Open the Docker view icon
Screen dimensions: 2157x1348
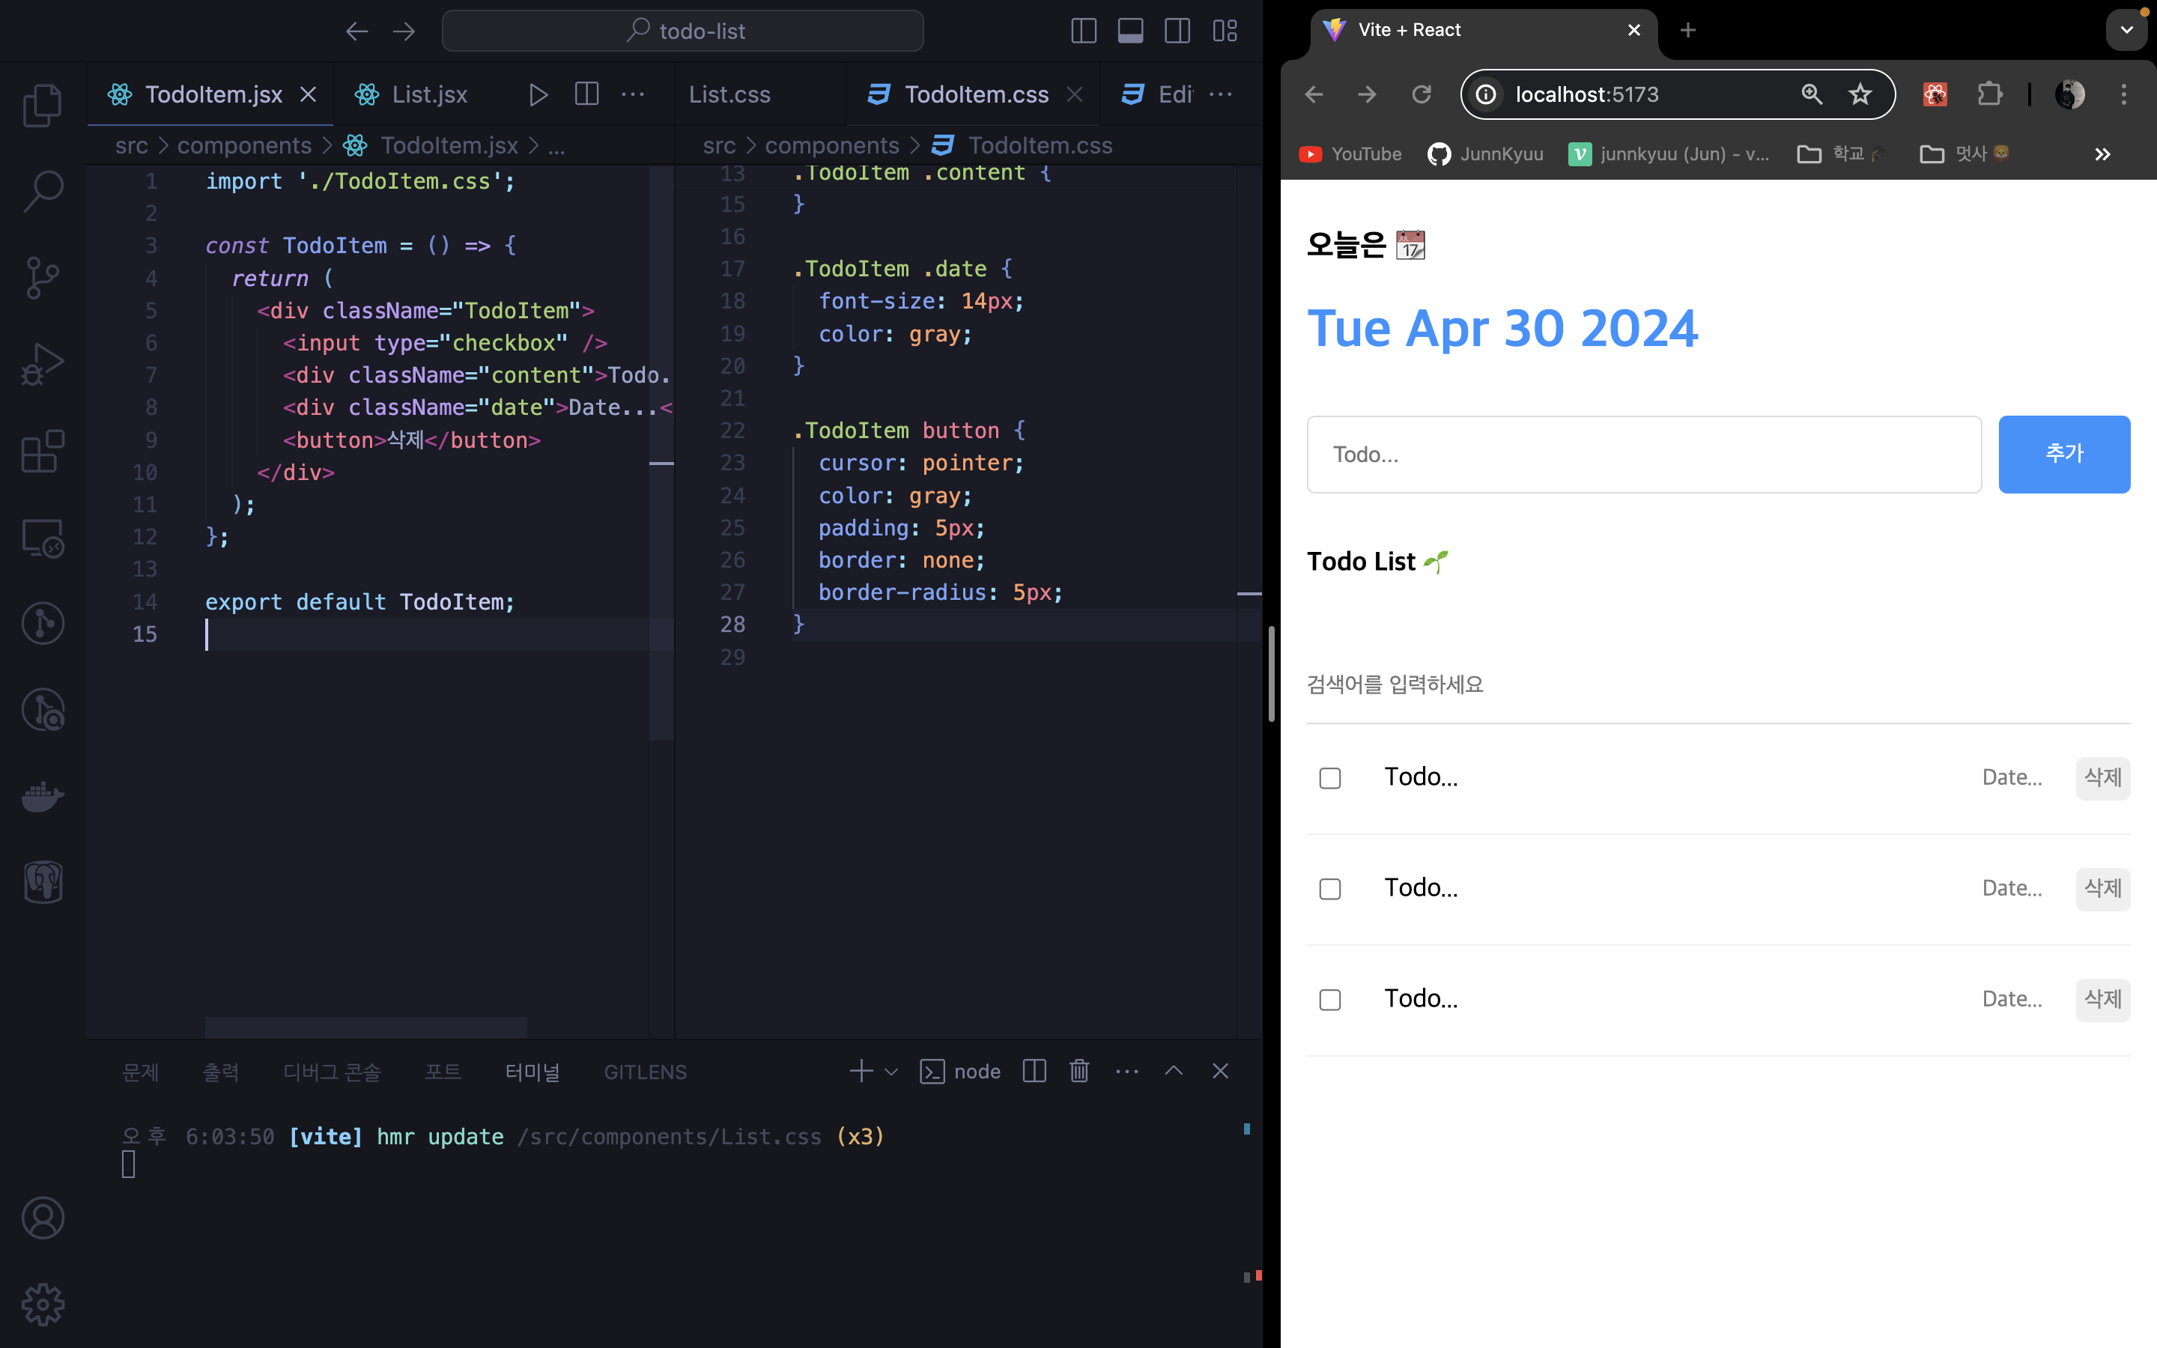click(x=42, y=795)
